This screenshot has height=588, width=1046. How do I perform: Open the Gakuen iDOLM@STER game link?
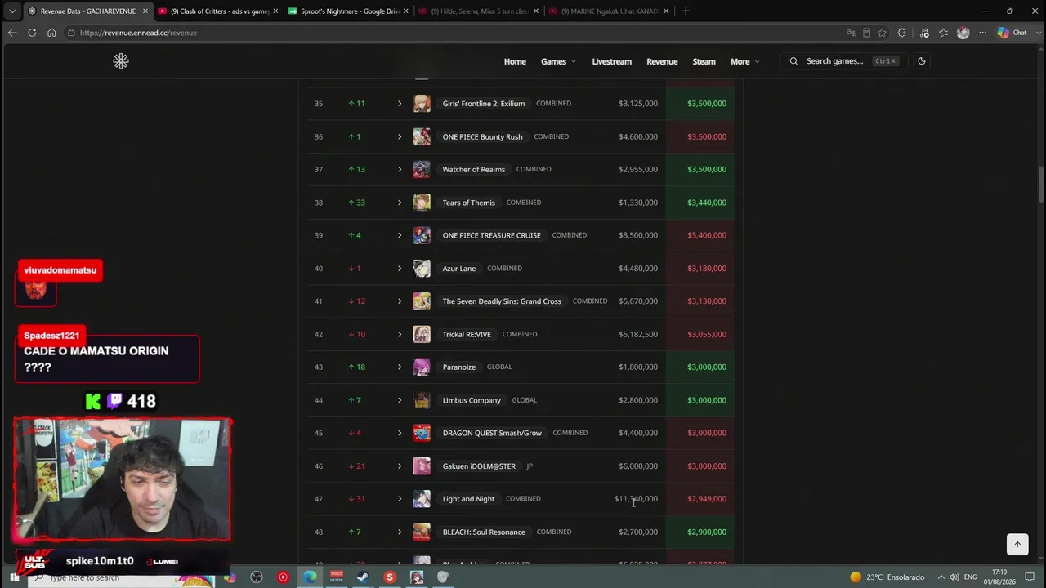click(x=479, y=466)
